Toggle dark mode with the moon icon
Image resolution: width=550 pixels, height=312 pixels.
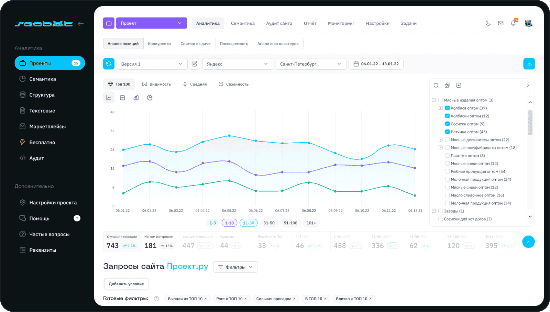[x=488, y=23]
